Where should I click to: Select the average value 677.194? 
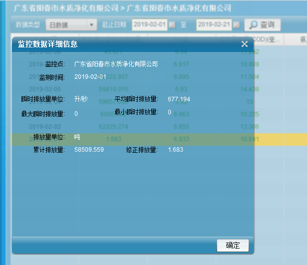[x=179, y=99]
